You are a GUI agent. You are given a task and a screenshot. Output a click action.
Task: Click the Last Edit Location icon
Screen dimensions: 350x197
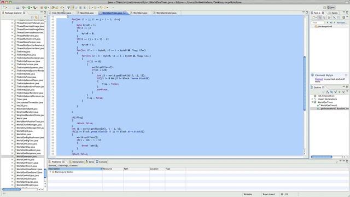point(101,7)
